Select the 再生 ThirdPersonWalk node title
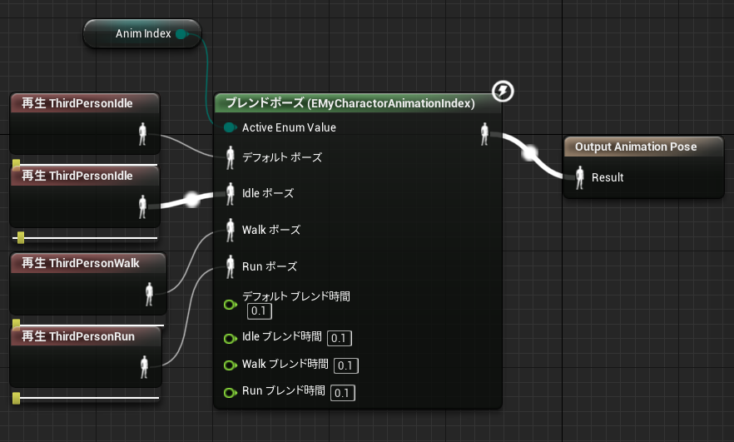 [x=88, y=263]
